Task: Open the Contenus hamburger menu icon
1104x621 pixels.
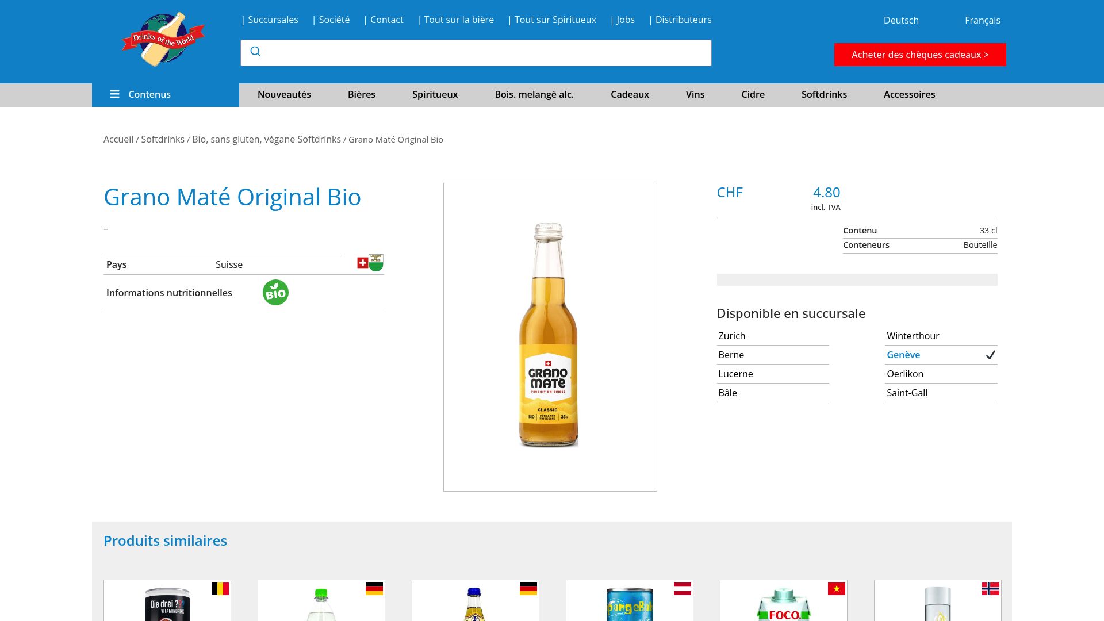Action: tap(115, 94)
